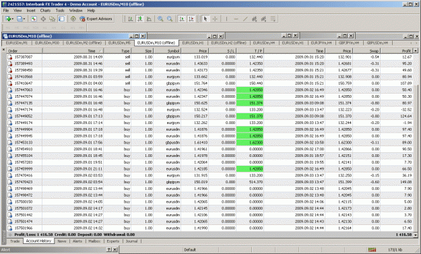421x254 pixels.
Task: Select the crosshair cursor tool
Action: point(215,19)
